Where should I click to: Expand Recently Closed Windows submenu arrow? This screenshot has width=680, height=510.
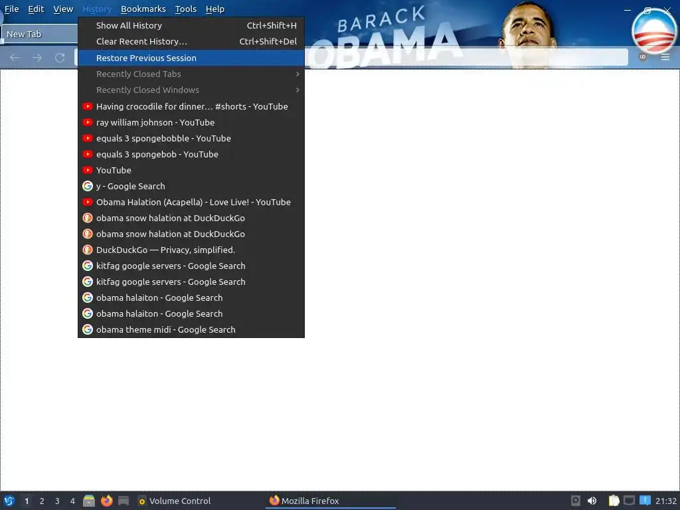tap(297, 90)
